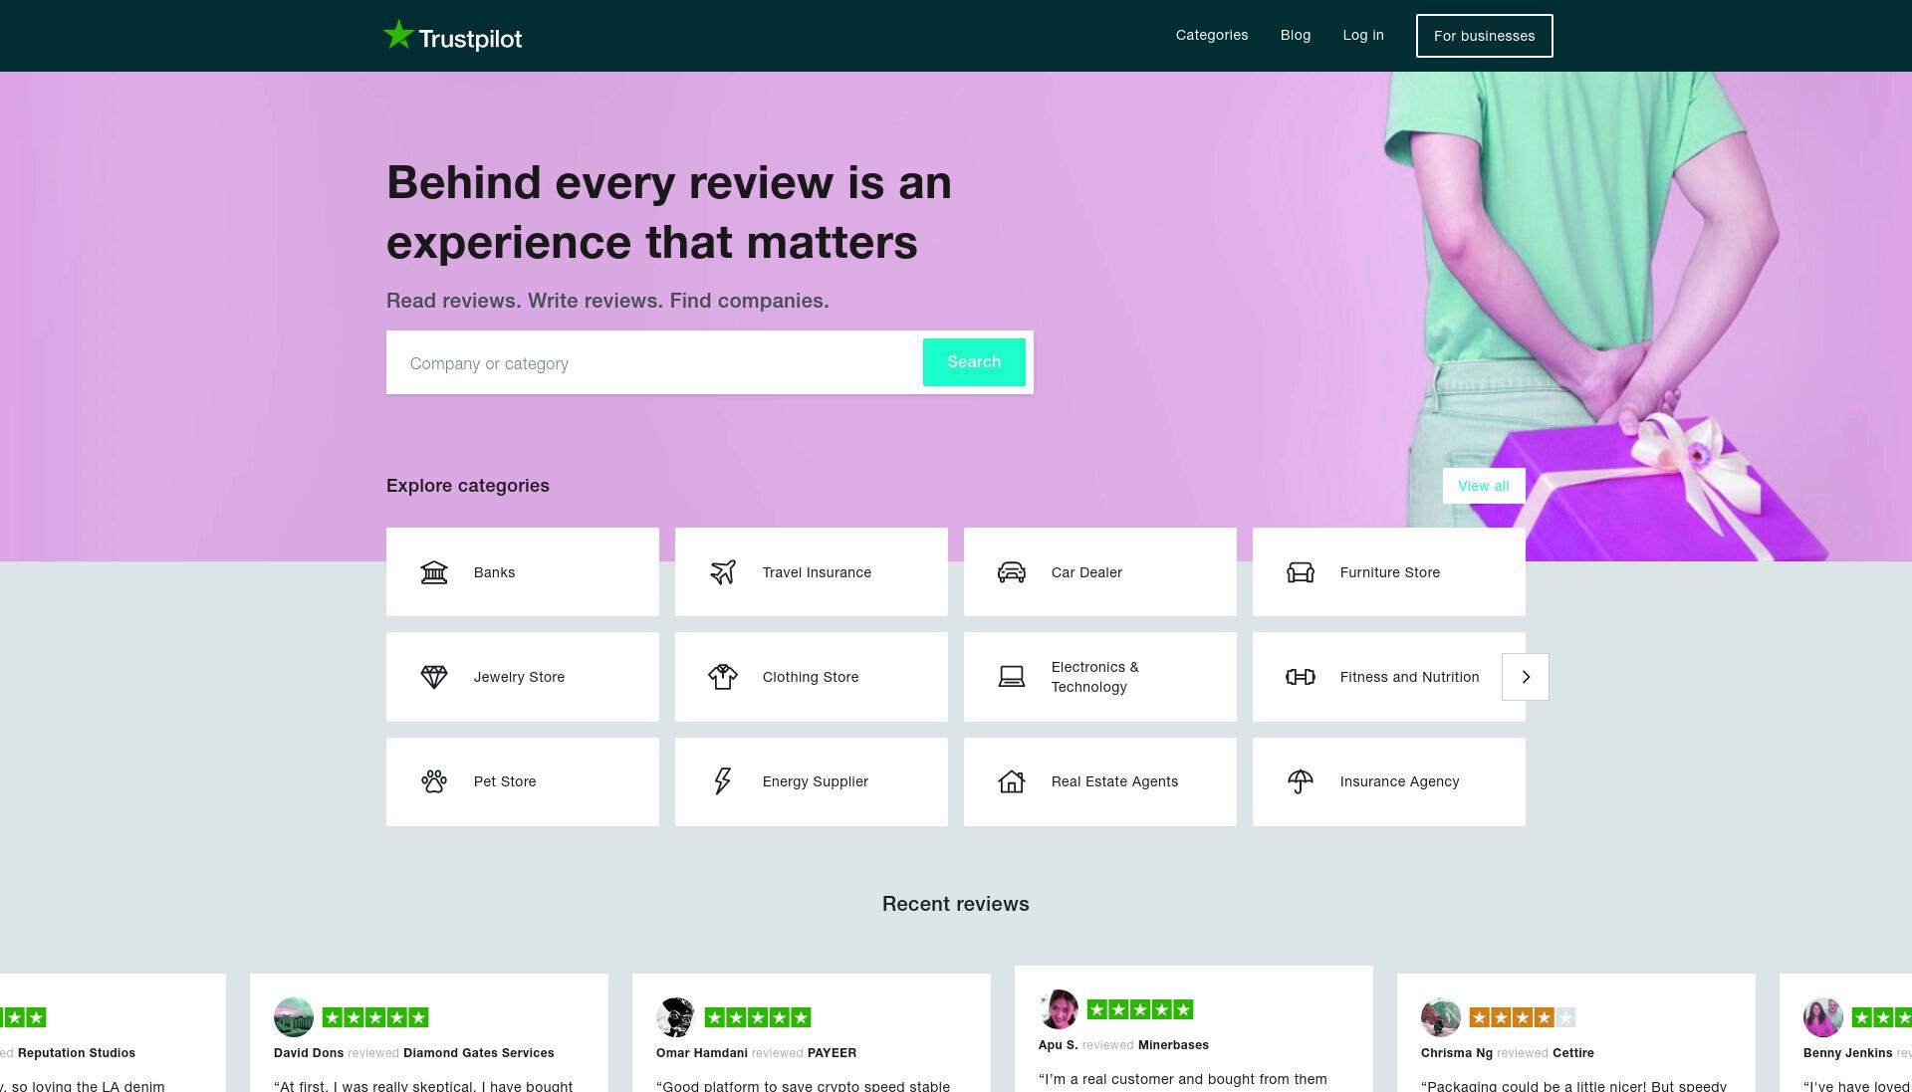Open the Fitness and Nutrition category label
1912x1092 pixels.
[x=1409, y=677]
